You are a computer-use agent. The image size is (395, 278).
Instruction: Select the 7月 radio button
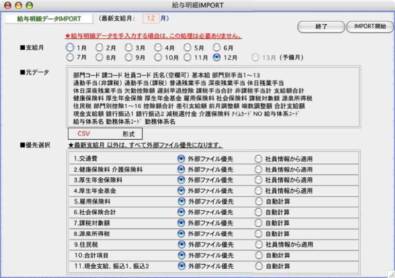pyautogui.click(x=70, y=58)
